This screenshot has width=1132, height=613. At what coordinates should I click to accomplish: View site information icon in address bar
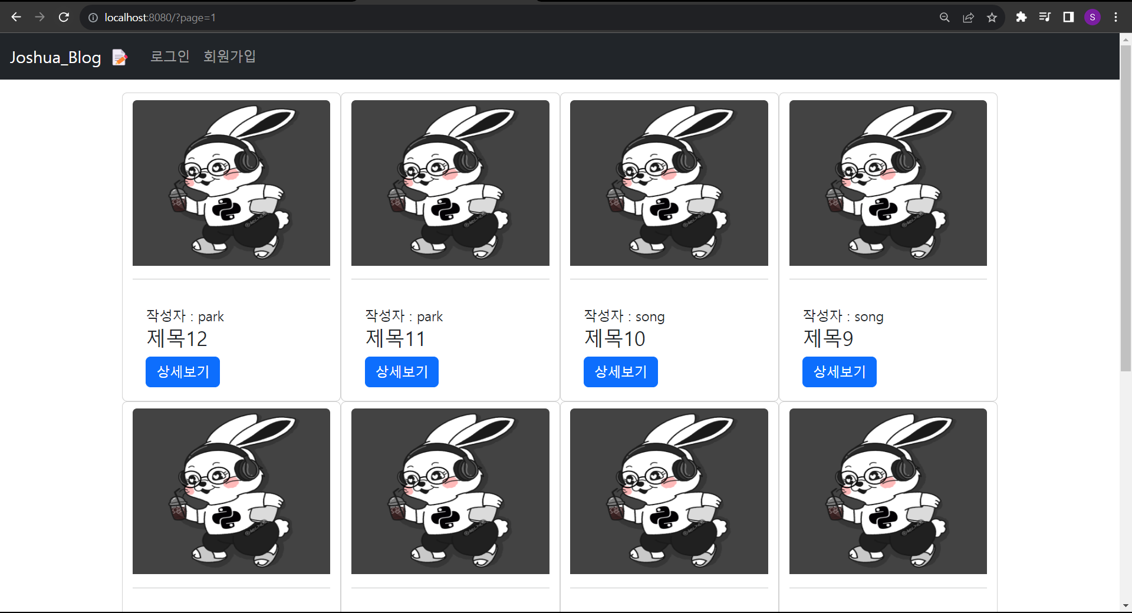pyautogui.click(x=93, y=18)
